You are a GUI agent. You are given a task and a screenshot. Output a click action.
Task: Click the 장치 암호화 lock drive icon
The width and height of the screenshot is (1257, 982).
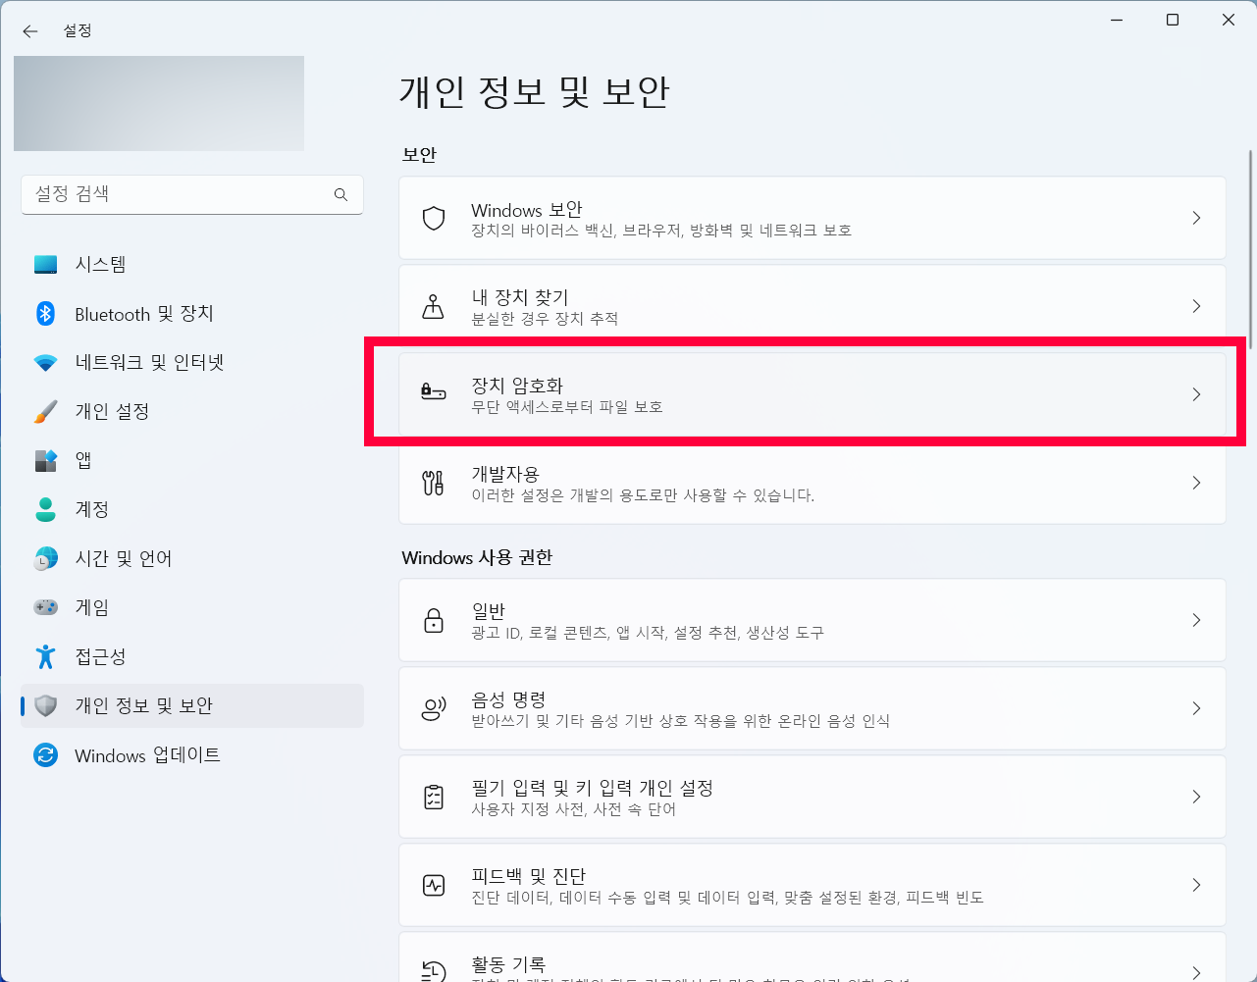click(433, 392)
